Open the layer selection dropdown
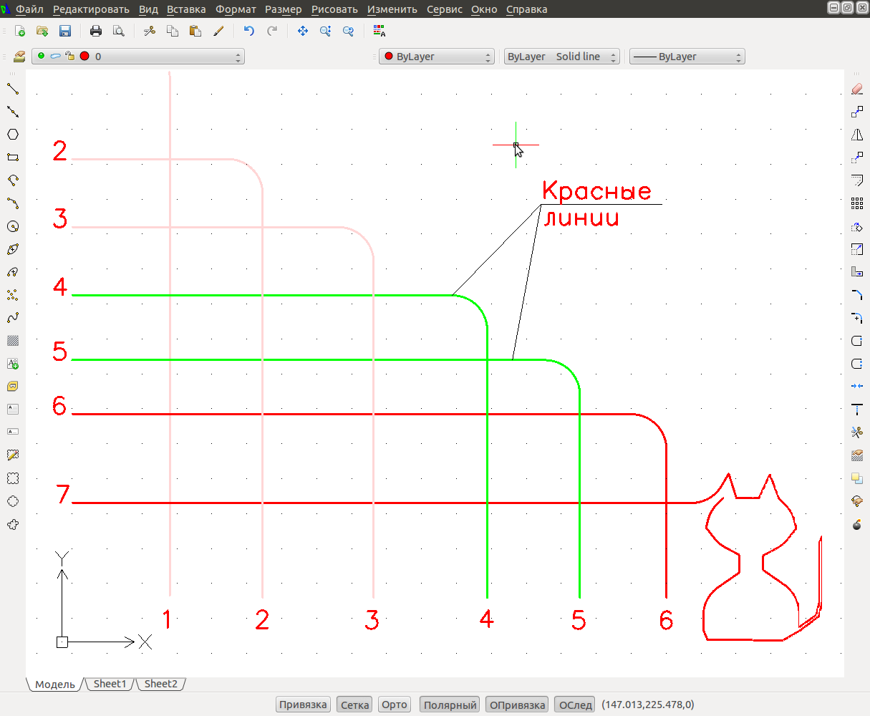 coord(138,57)
